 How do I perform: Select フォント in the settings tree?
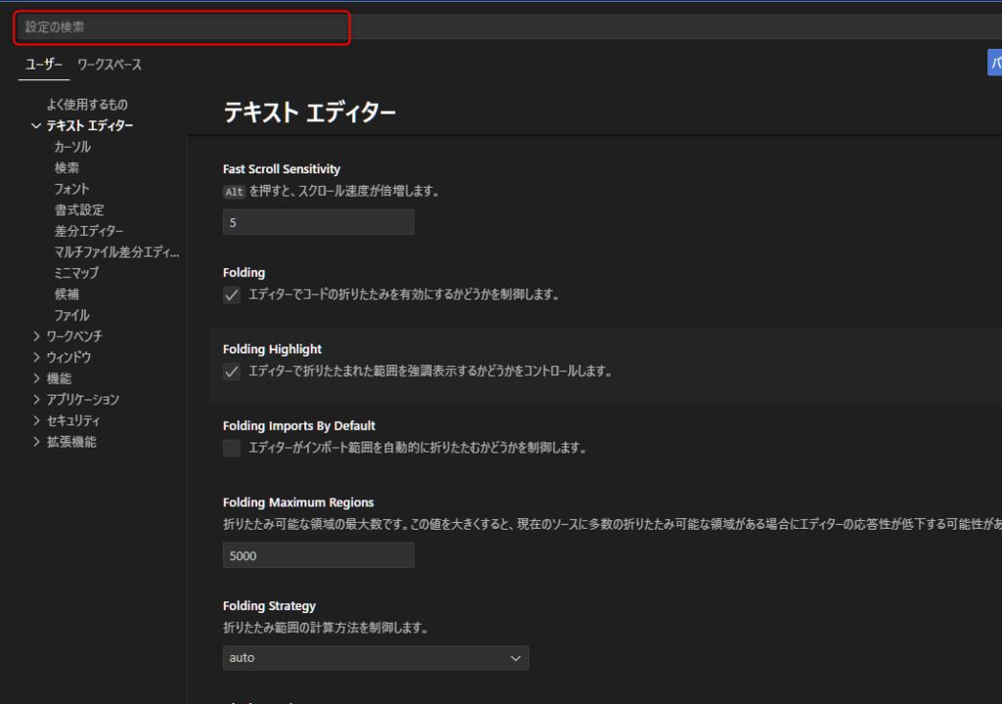[x=71, y=189]
